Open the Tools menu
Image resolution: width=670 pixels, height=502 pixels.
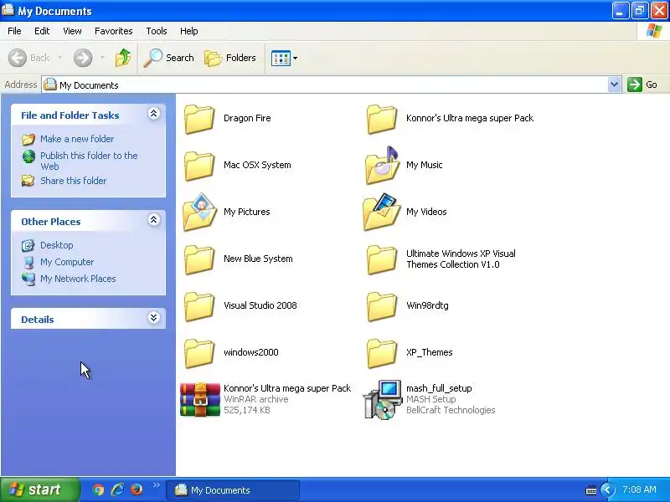coord(157,31)
